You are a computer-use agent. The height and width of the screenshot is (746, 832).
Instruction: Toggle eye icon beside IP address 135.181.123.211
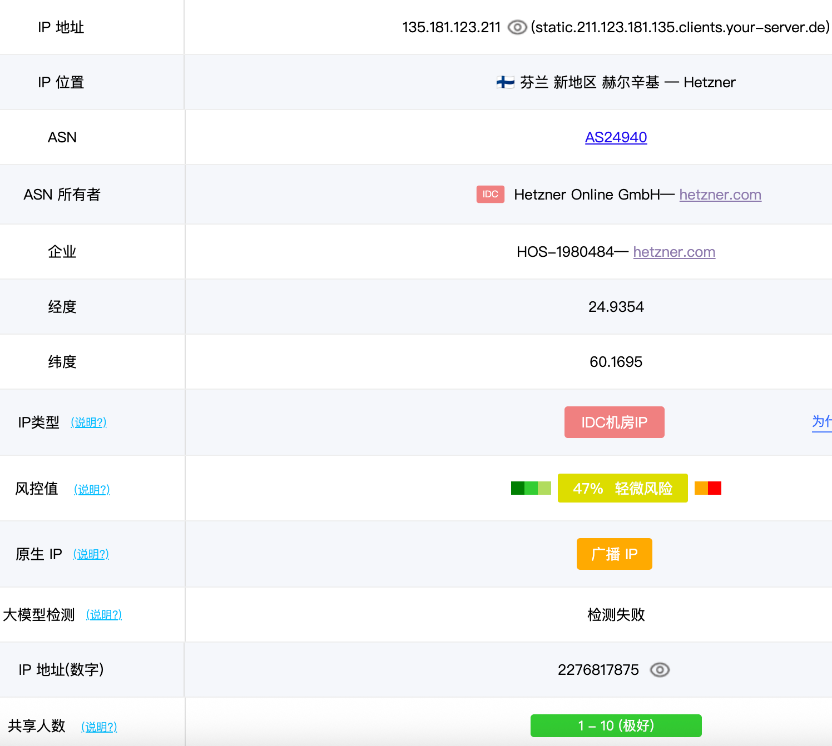(517, 27)
